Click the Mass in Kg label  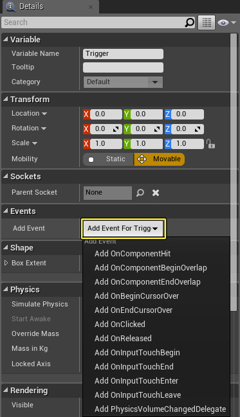(30, 349)
